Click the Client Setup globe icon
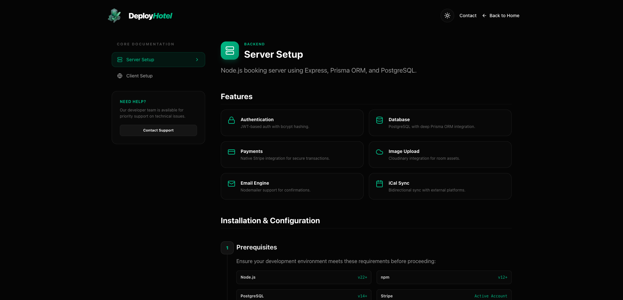The height and width of the screenshot is (300, 623). coord(119,76)
